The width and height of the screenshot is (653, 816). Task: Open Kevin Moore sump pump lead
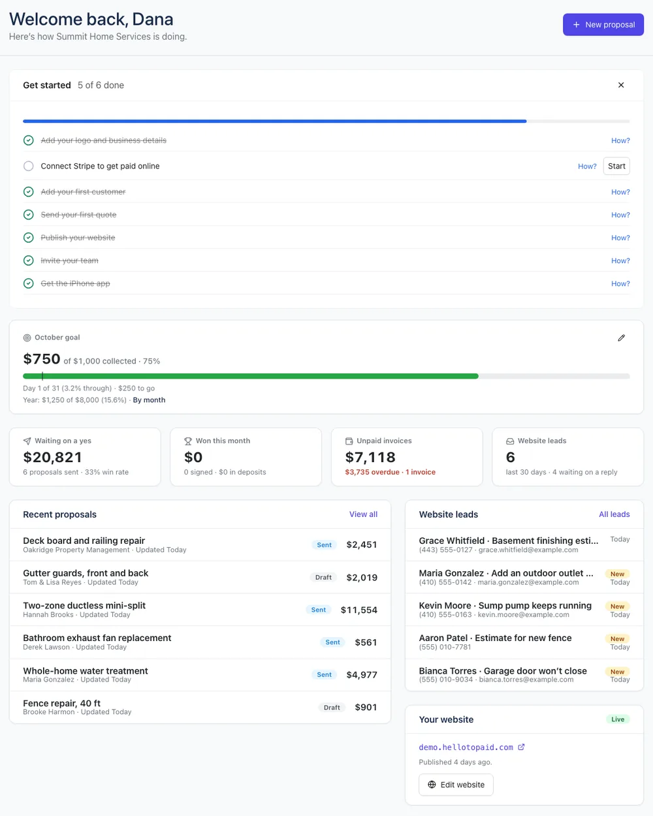pyautogui.click(x=524, y=610)
